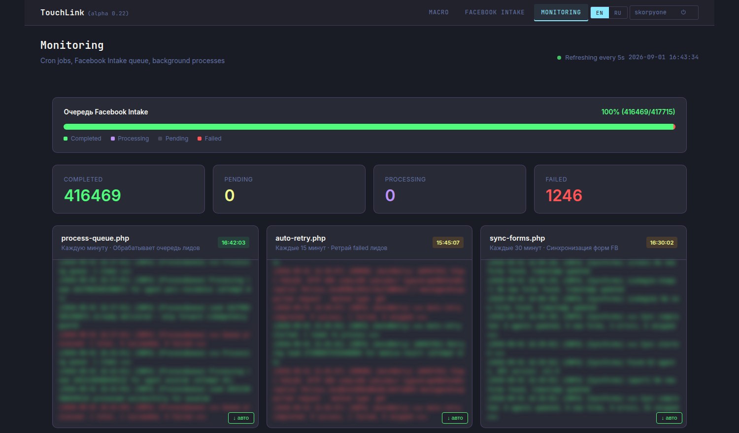Click the PENDING 0 stat card
Viewport: 739px width, 433px height.
click(x=289, y=189)
